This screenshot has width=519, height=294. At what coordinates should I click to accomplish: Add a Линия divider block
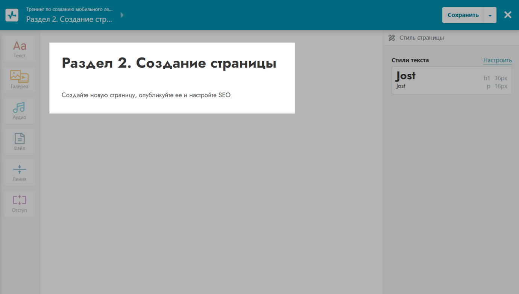[20, 173]
